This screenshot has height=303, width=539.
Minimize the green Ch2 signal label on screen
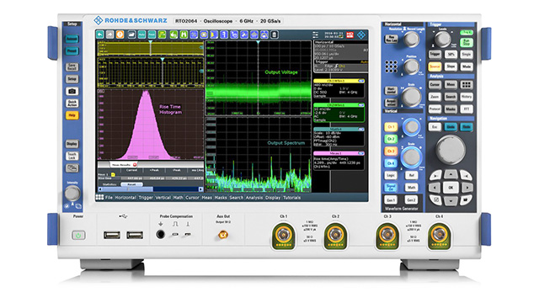tap(361, 104)
